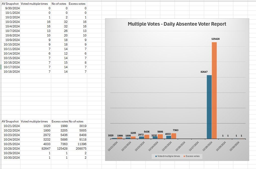Select the 10/21/2024 cell in lower table

(x=12, y=126)
